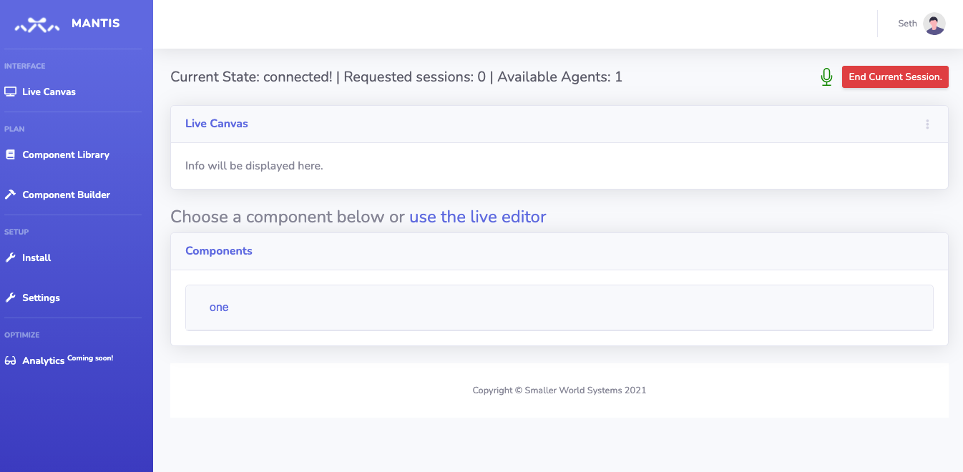Click the Install wrench icon
This screenshot has height=472, width=963.
[10, 257]
